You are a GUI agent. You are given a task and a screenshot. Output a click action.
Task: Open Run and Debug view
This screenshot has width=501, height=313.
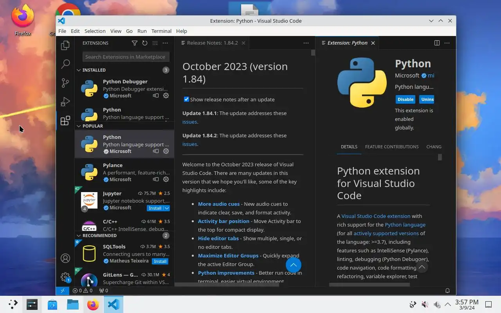click(x=65, y=102)
